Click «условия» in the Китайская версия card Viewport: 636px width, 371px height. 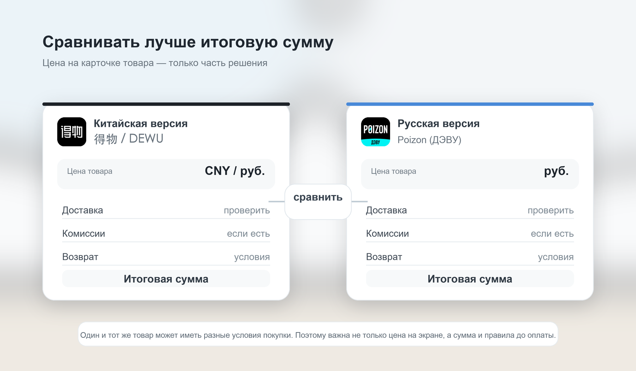[252, 257]
